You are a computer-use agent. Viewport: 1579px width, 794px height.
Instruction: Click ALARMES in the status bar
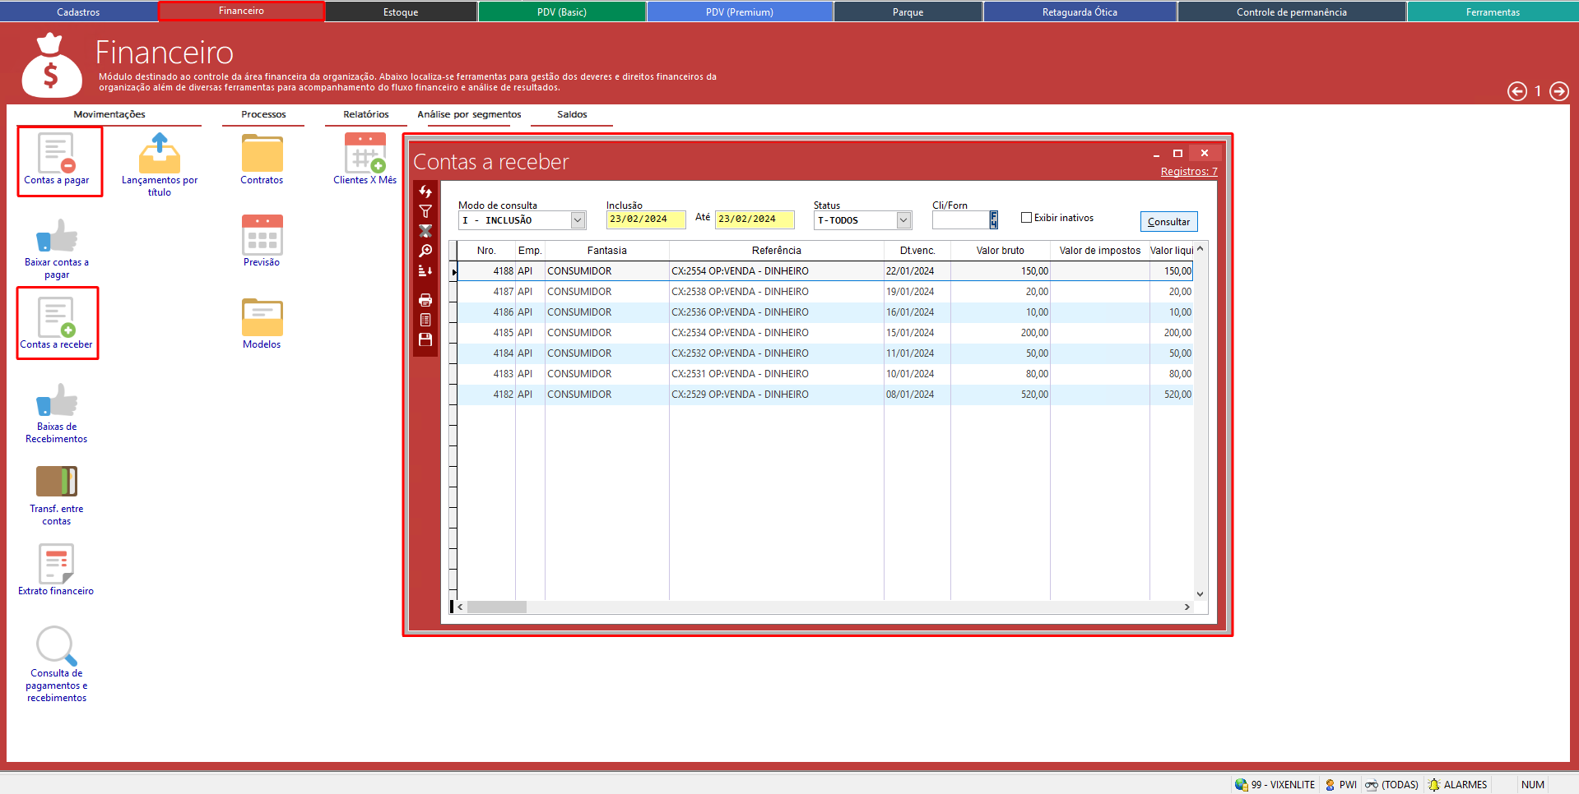1465,785
